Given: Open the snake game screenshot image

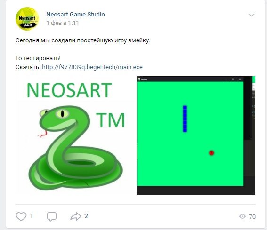Looking at the screenshot, I should [196, 135].
